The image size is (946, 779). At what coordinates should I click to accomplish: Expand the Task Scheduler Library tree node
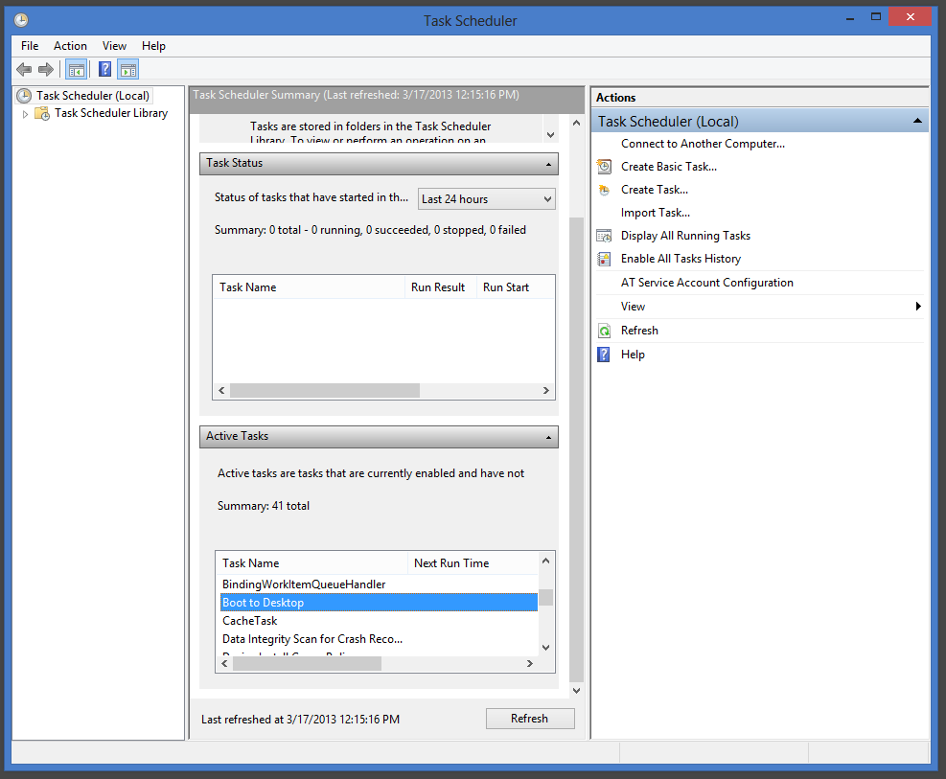[x=25, y=114]
